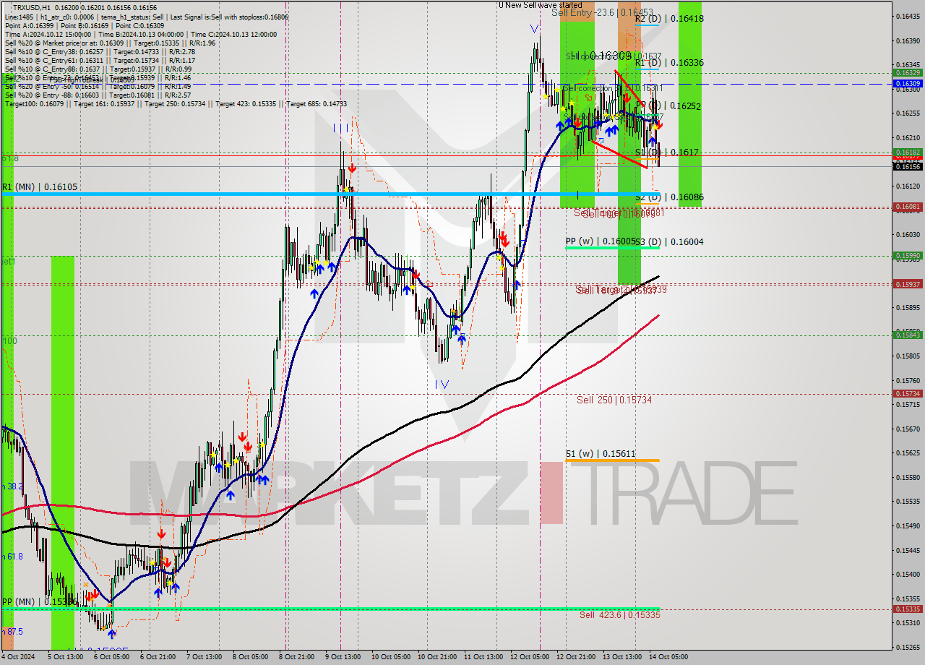Click the 0.15670 price scale value
Screen dimensions: 925x665
(x=908, y=429)
